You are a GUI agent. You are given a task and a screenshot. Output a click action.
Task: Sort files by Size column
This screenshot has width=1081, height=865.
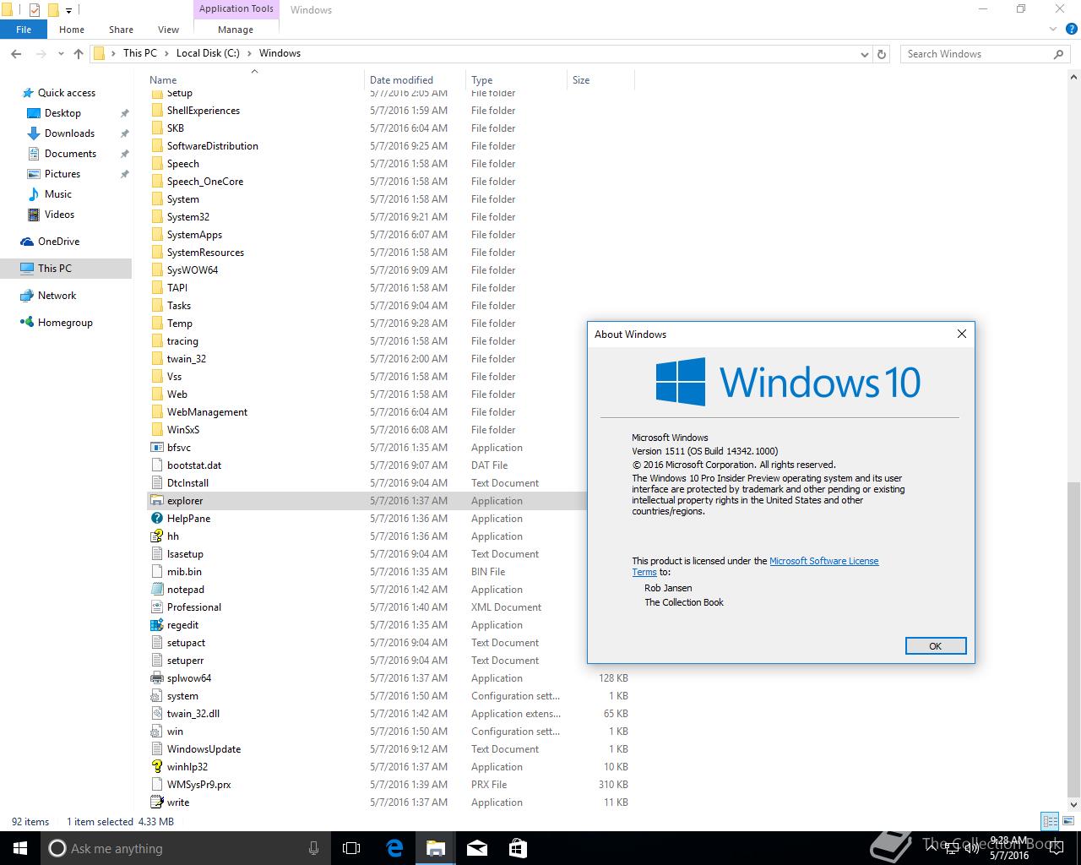tap(600, 80)
